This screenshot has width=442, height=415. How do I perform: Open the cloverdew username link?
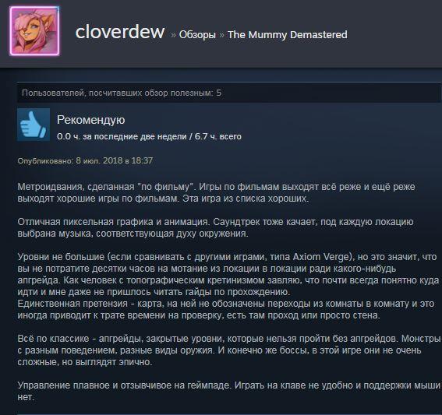tap(120, 32)
